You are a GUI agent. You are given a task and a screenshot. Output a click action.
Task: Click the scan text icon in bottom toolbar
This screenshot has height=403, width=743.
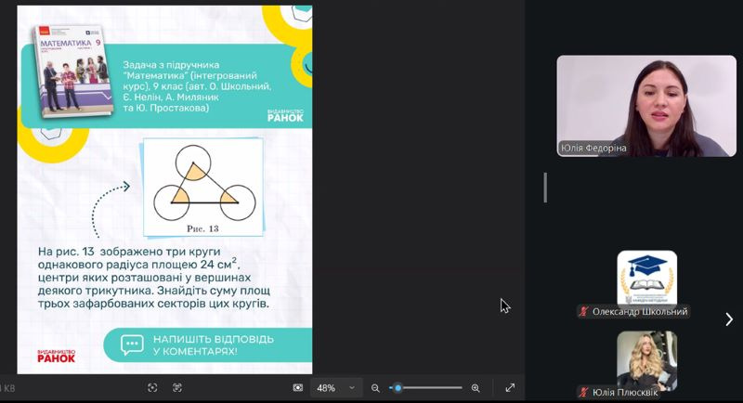click(177, 387)
